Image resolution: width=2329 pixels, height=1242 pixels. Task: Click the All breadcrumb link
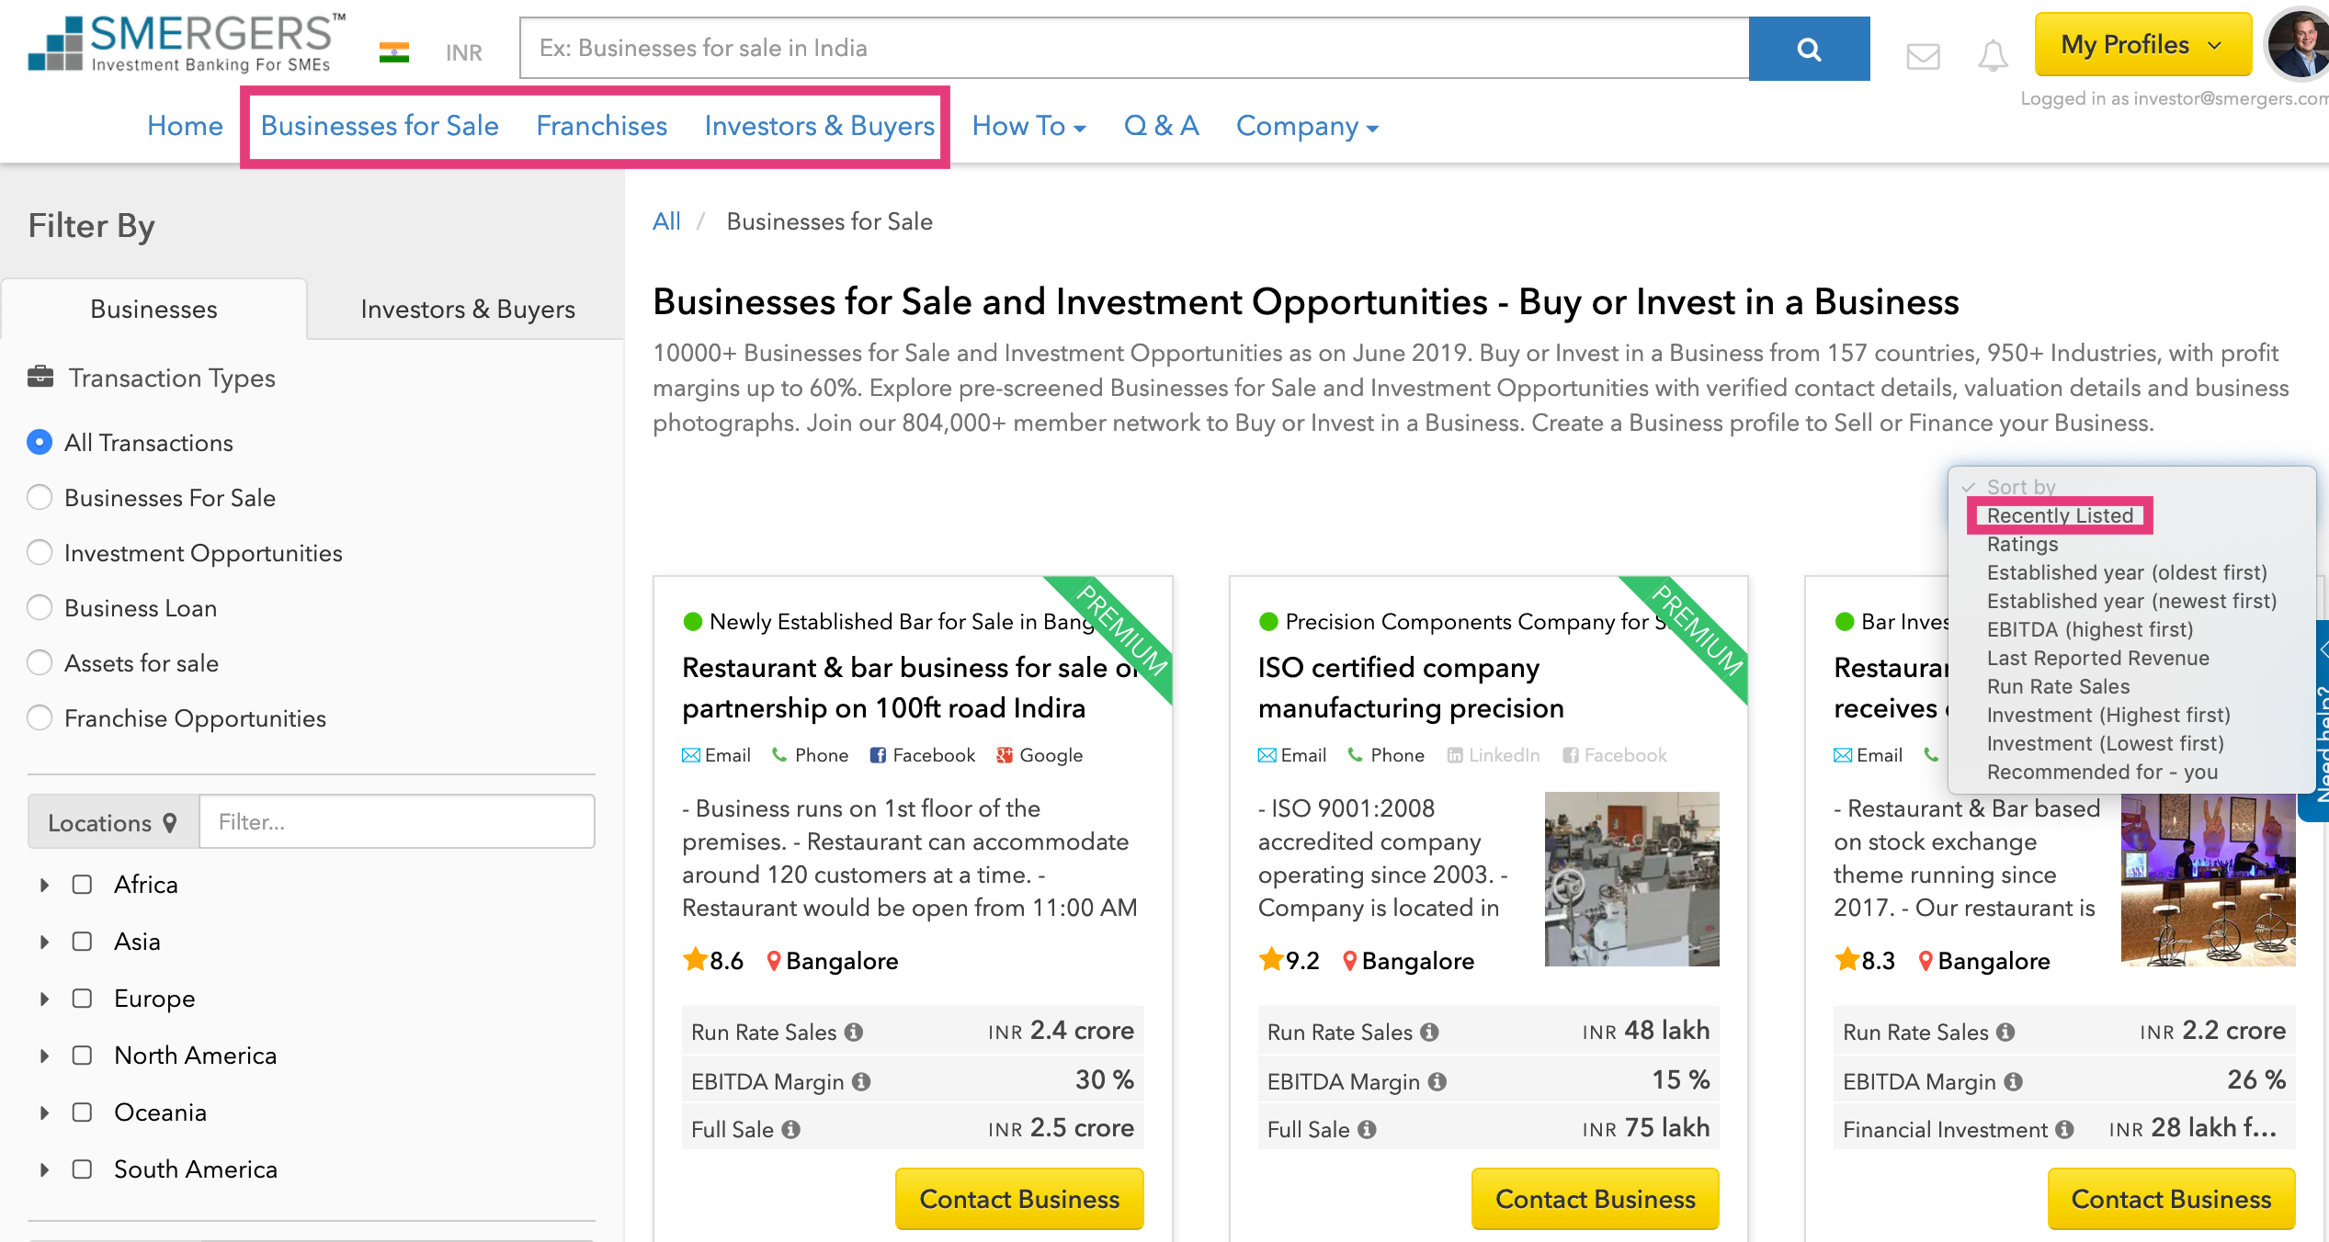(x=666, y=221)
